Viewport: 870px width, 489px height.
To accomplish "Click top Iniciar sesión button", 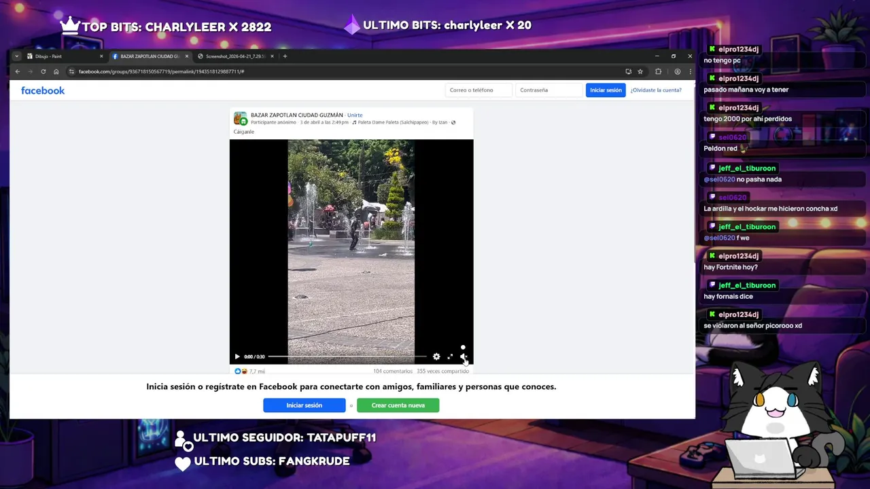I will click(x=606, y=90).
